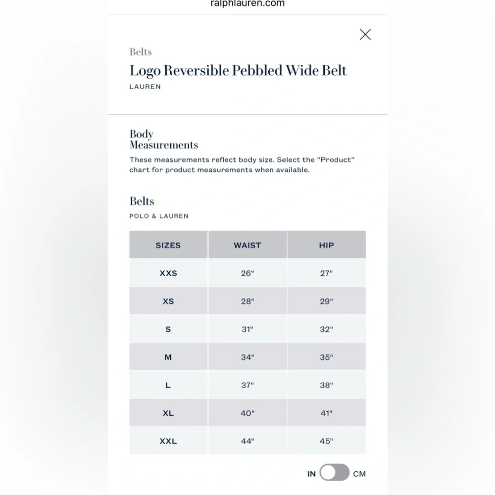Screen dimensions: 495x495
Task: Select the IN unit label
Action: [x=311, y=474]
